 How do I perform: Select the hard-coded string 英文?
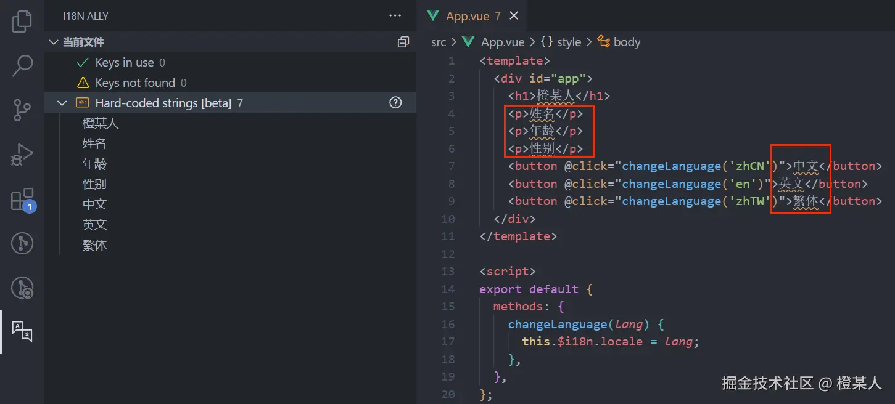(x=94, y=225)
